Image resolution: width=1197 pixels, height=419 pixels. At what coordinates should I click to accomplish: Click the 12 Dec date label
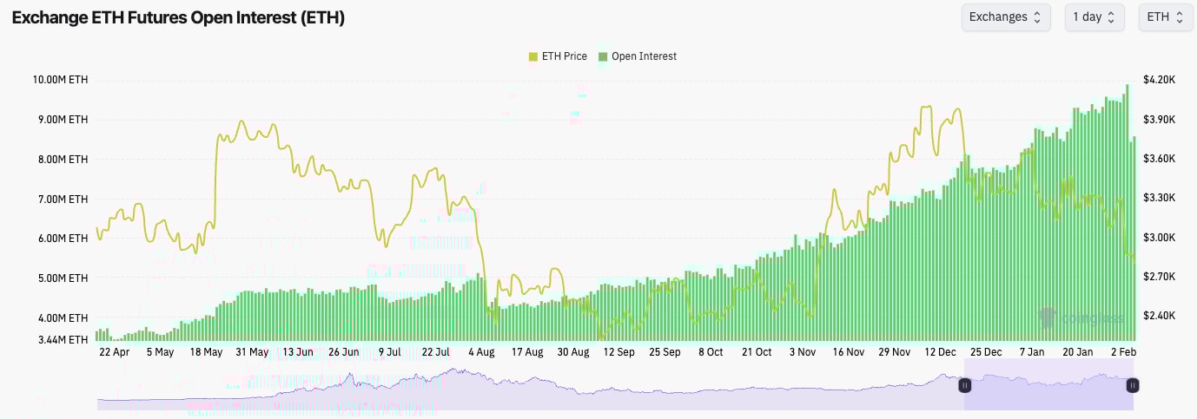[940, 352]
